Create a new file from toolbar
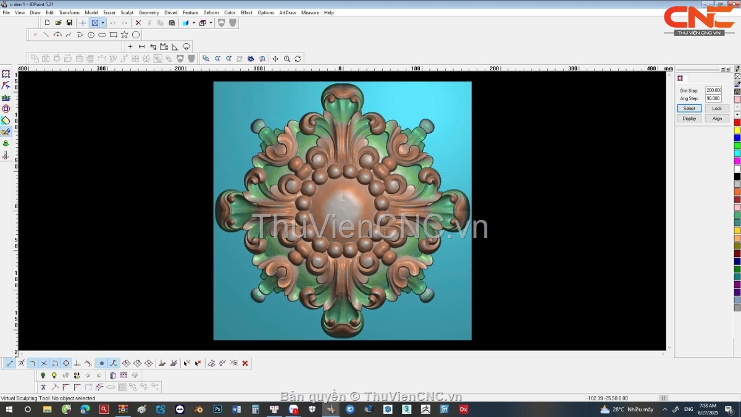The image size is (741, 417). point(47,23)
